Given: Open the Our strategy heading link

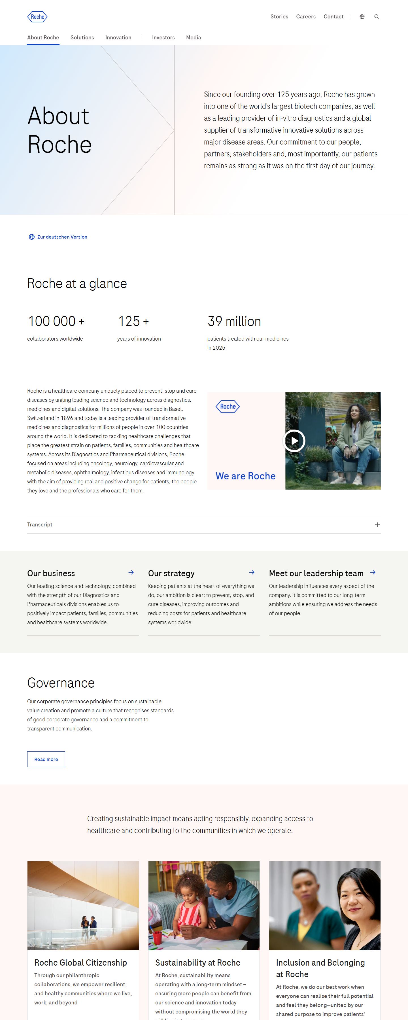Looking at the screenshot, I should [171, 573].
